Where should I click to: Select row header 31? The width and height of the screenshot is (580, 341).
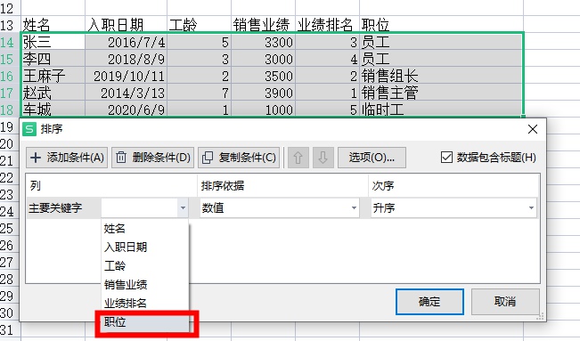[10, 329]
